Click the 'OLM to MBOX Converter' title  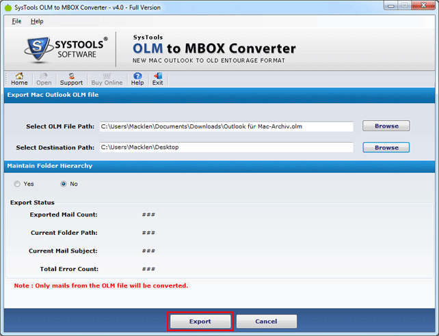click(214, 48)
